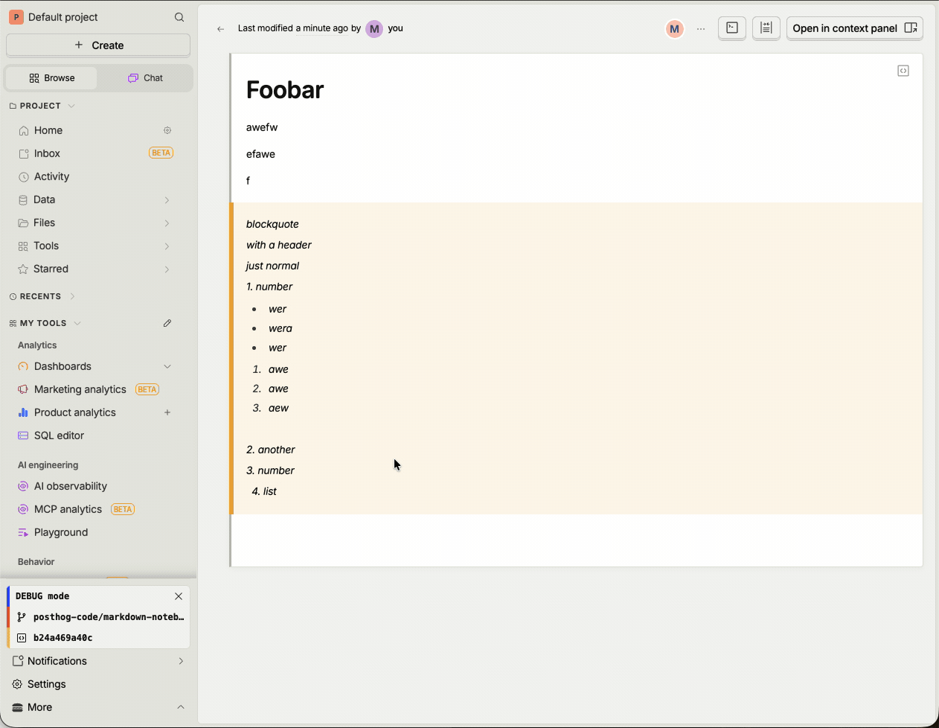Open the three-dot more options menu

pos(701,29)
